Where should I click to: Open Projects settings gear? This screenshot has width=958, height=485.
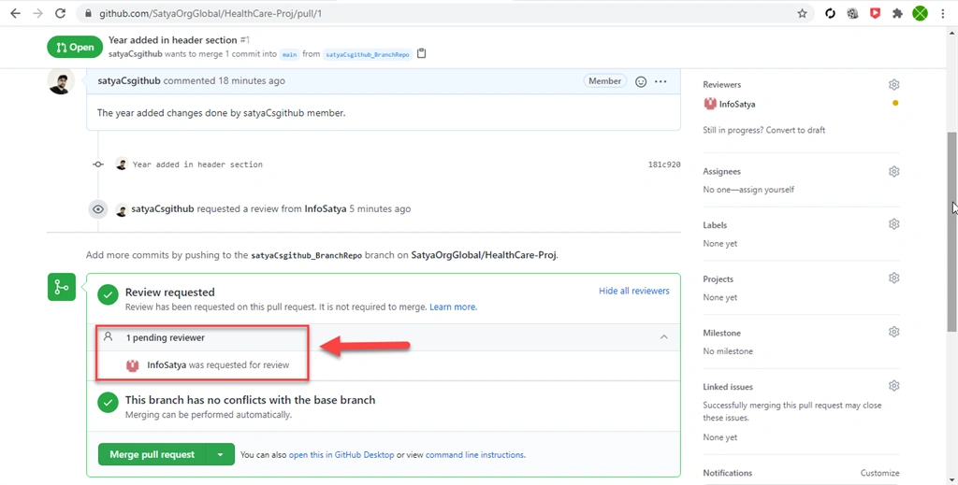[893, 278]
